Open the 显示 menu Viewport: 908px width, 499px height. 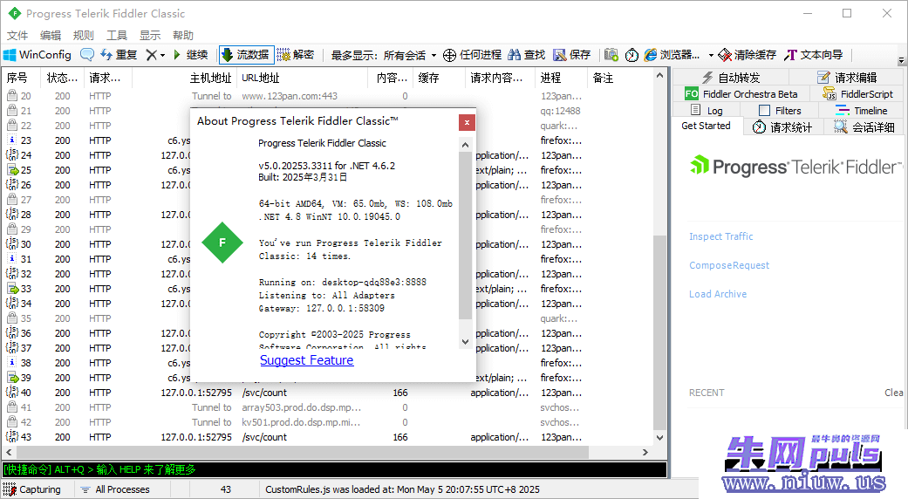[x=150, y=35]
